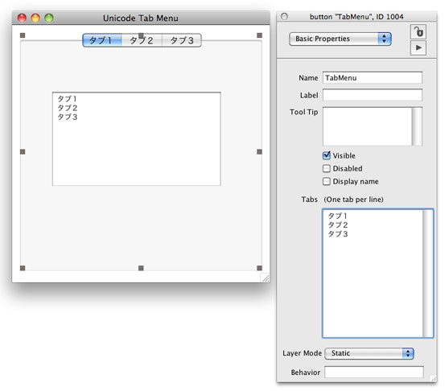Switch to the タブ3 tab
Viewport: 445px width, 391px height.
(x=182, y=40)
